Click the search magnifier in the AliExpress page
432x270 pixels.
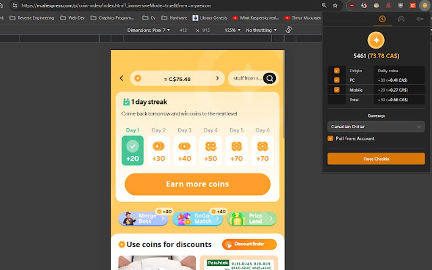click(x=269, y=78)
